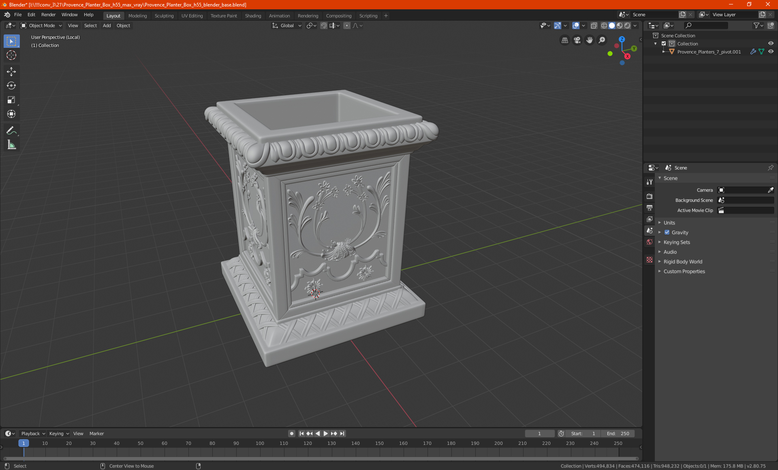The height and width of the screenshot is (470, 778).
Task: Open the Keying dropdown in timeline
Action: 59,434
